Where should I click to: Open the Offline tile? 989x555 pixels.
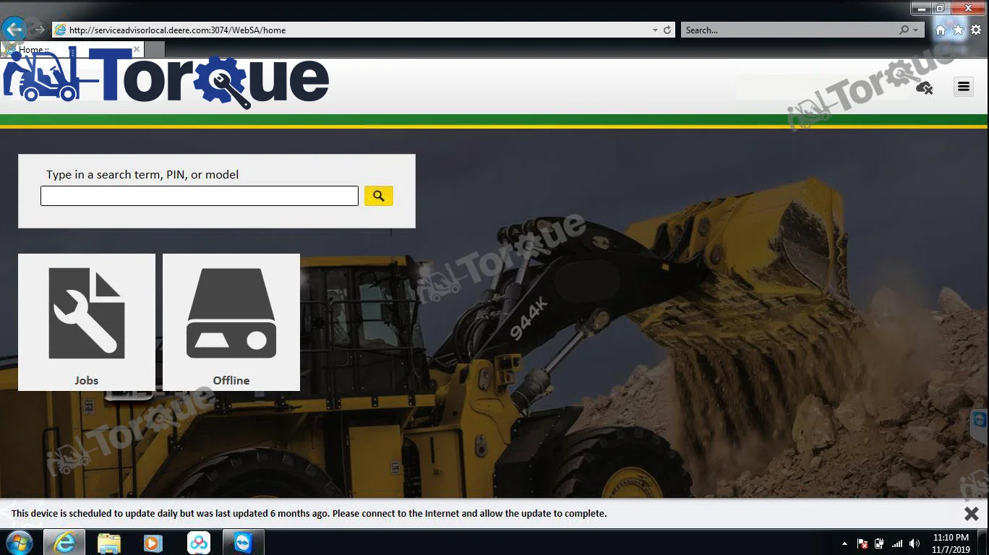coord(231,322)
